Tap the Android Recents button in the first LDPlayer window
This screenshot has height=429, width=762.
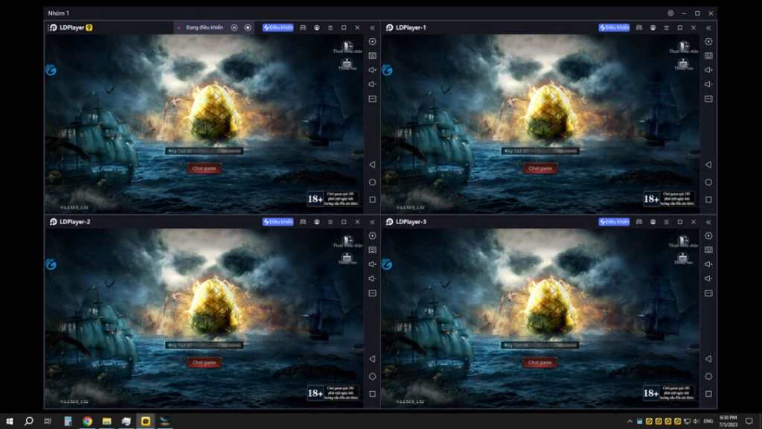pos(372,200)
